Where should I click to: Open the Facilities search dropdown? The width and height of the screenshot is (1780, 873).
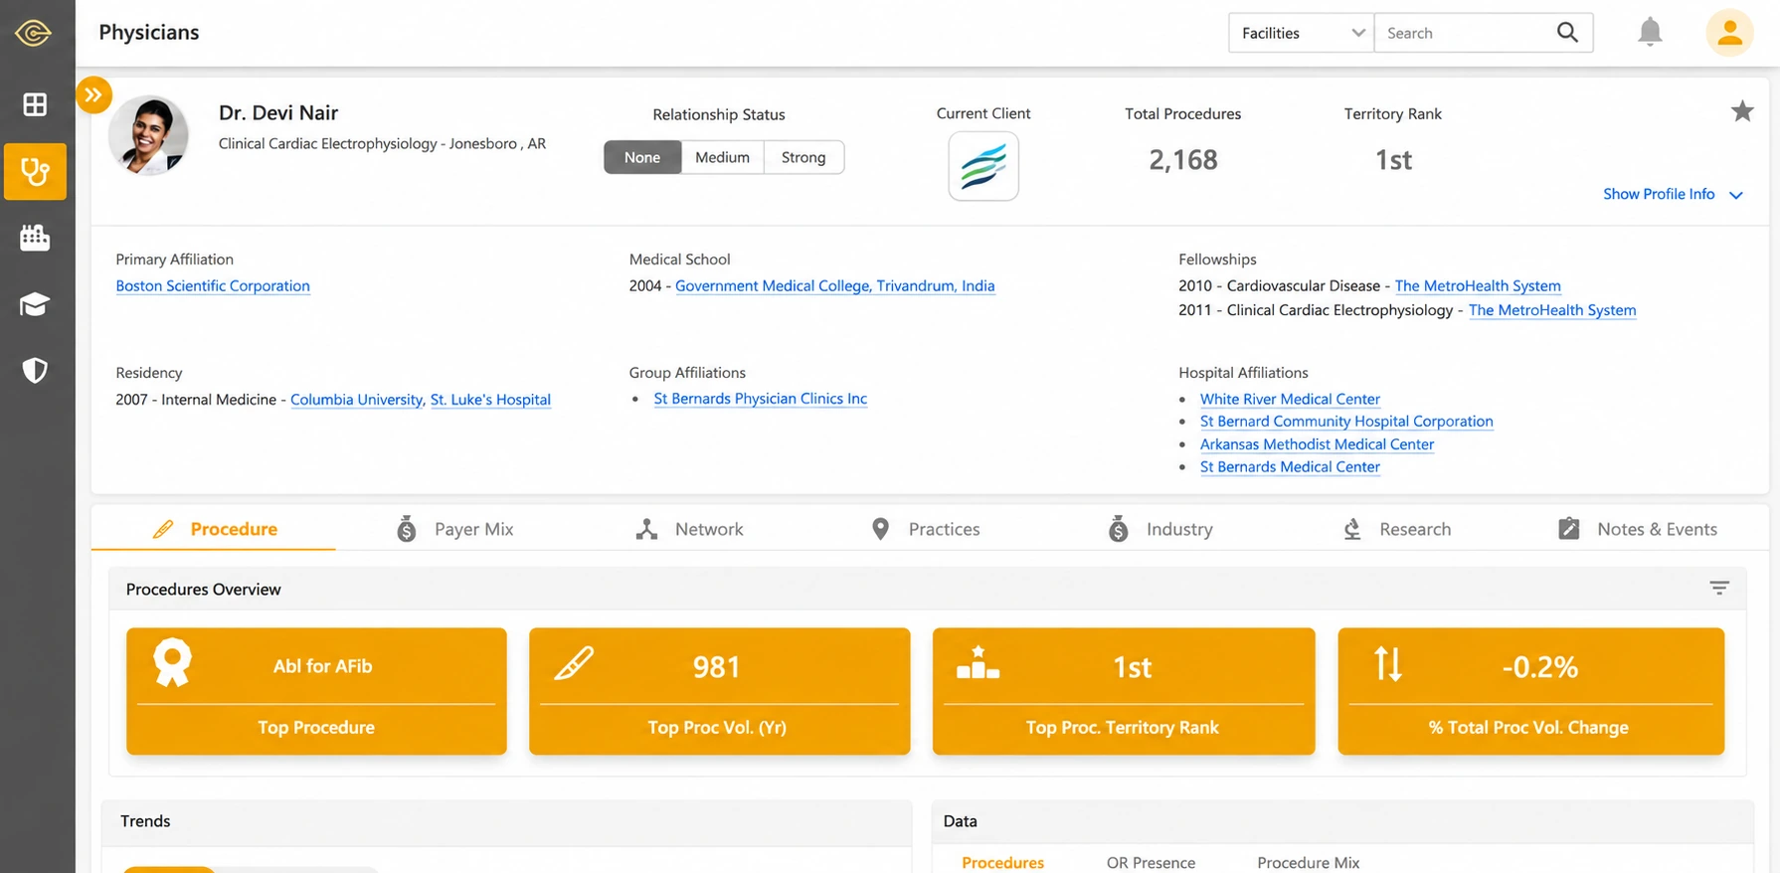tap(1302, 33)
